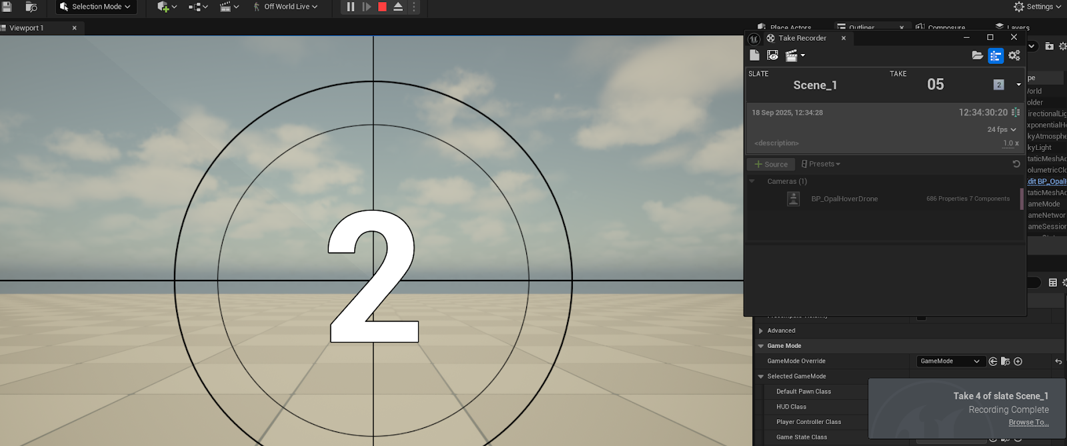1067x446 pixels.
Task: Toggle the timecode provider icon beside the timecode
Action: click(1016, 113)
